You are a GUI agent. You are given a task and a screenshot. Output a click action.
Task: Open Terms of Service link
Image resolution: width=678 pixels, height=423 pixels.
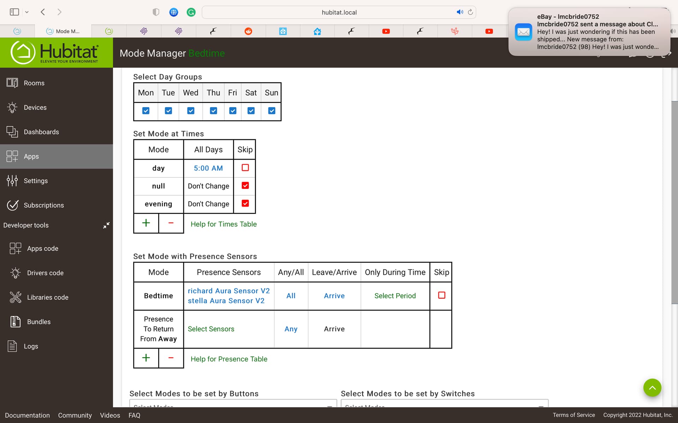pyautogui.click(x=574, y=415)
